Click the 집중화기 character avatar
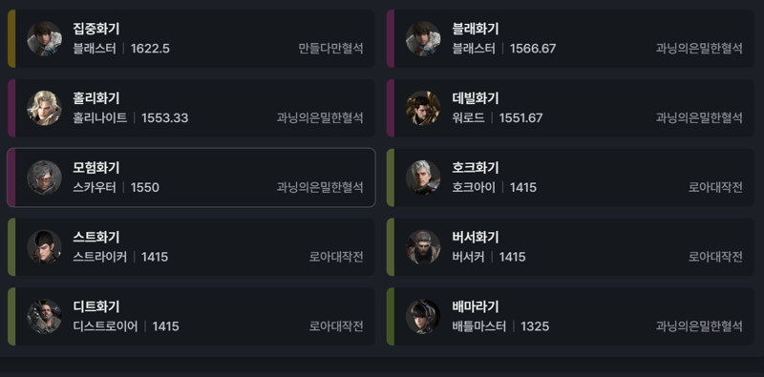The image size is (764, 377). 44,38
